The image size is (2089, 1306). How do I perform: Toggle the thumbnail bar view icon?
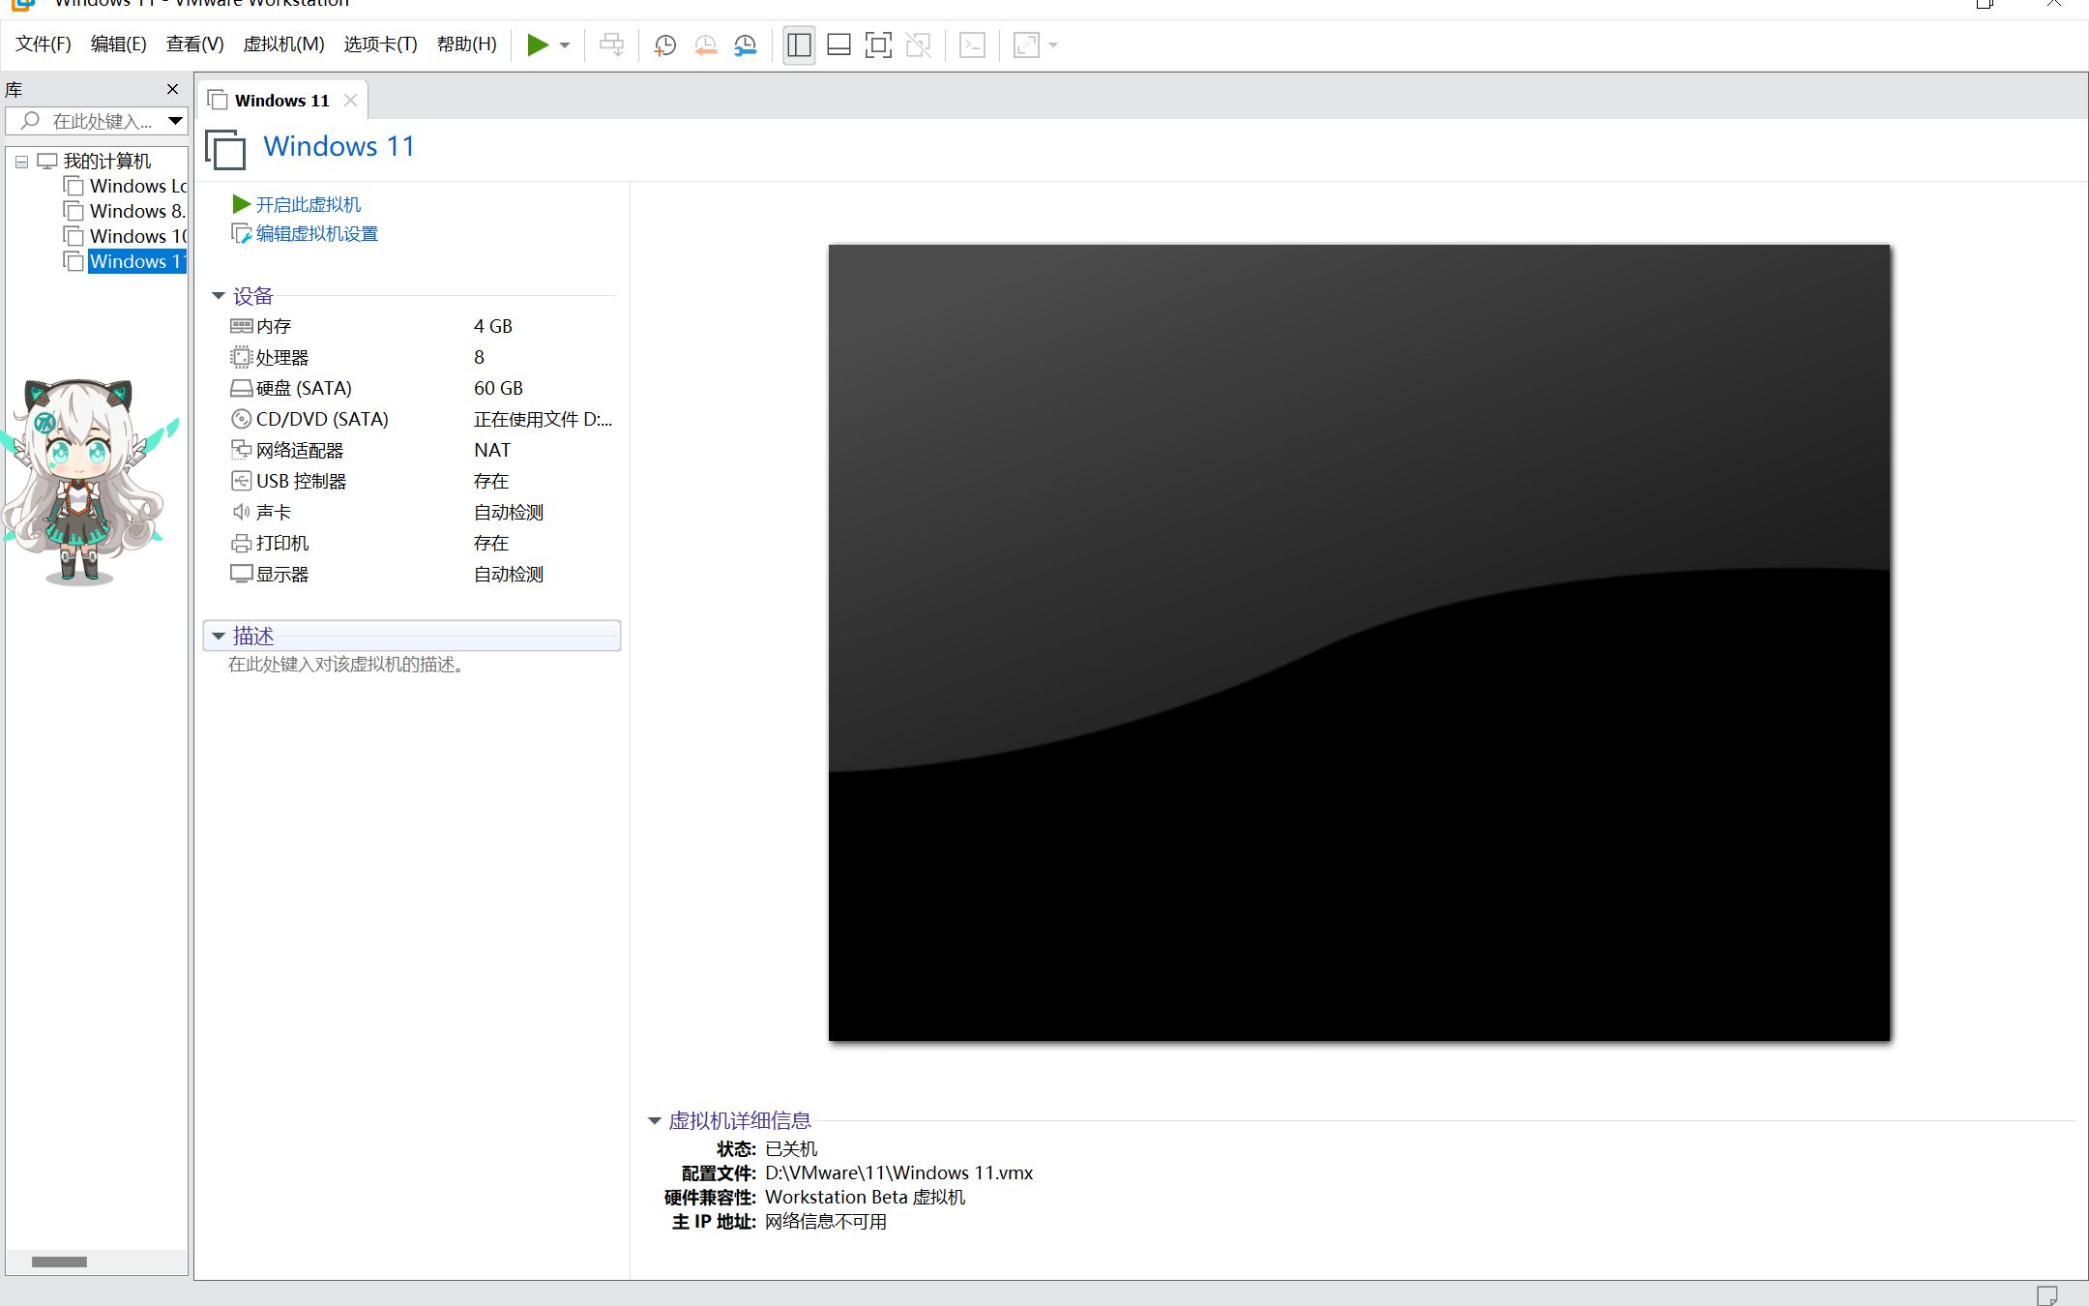[x=839, y=45]
